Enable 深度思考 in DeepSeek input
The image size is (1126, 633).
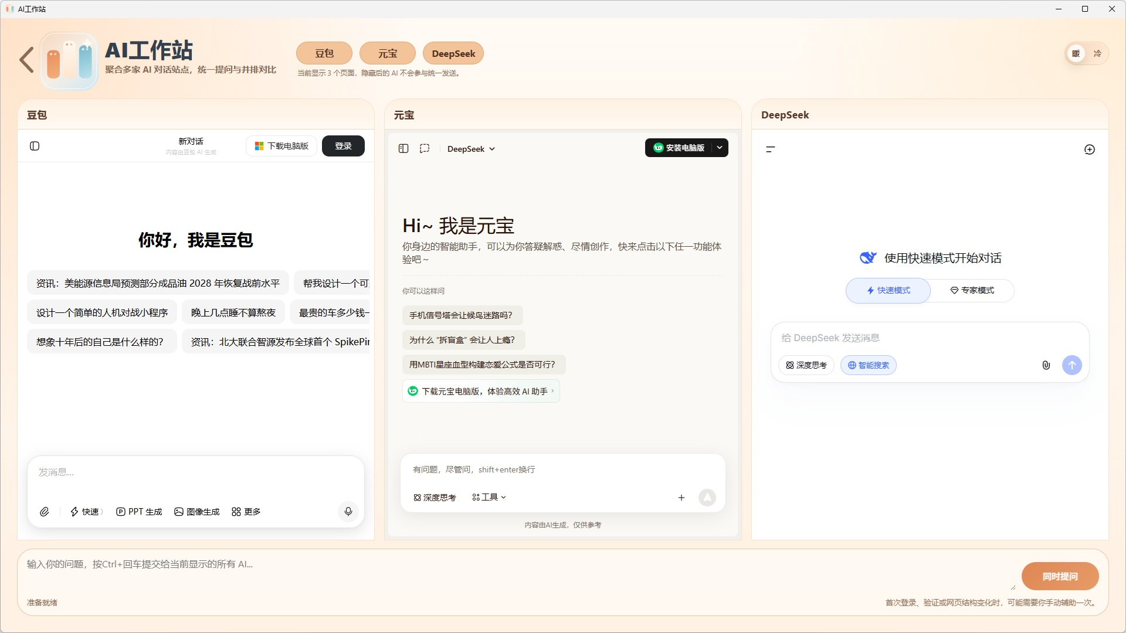point(806,365)
